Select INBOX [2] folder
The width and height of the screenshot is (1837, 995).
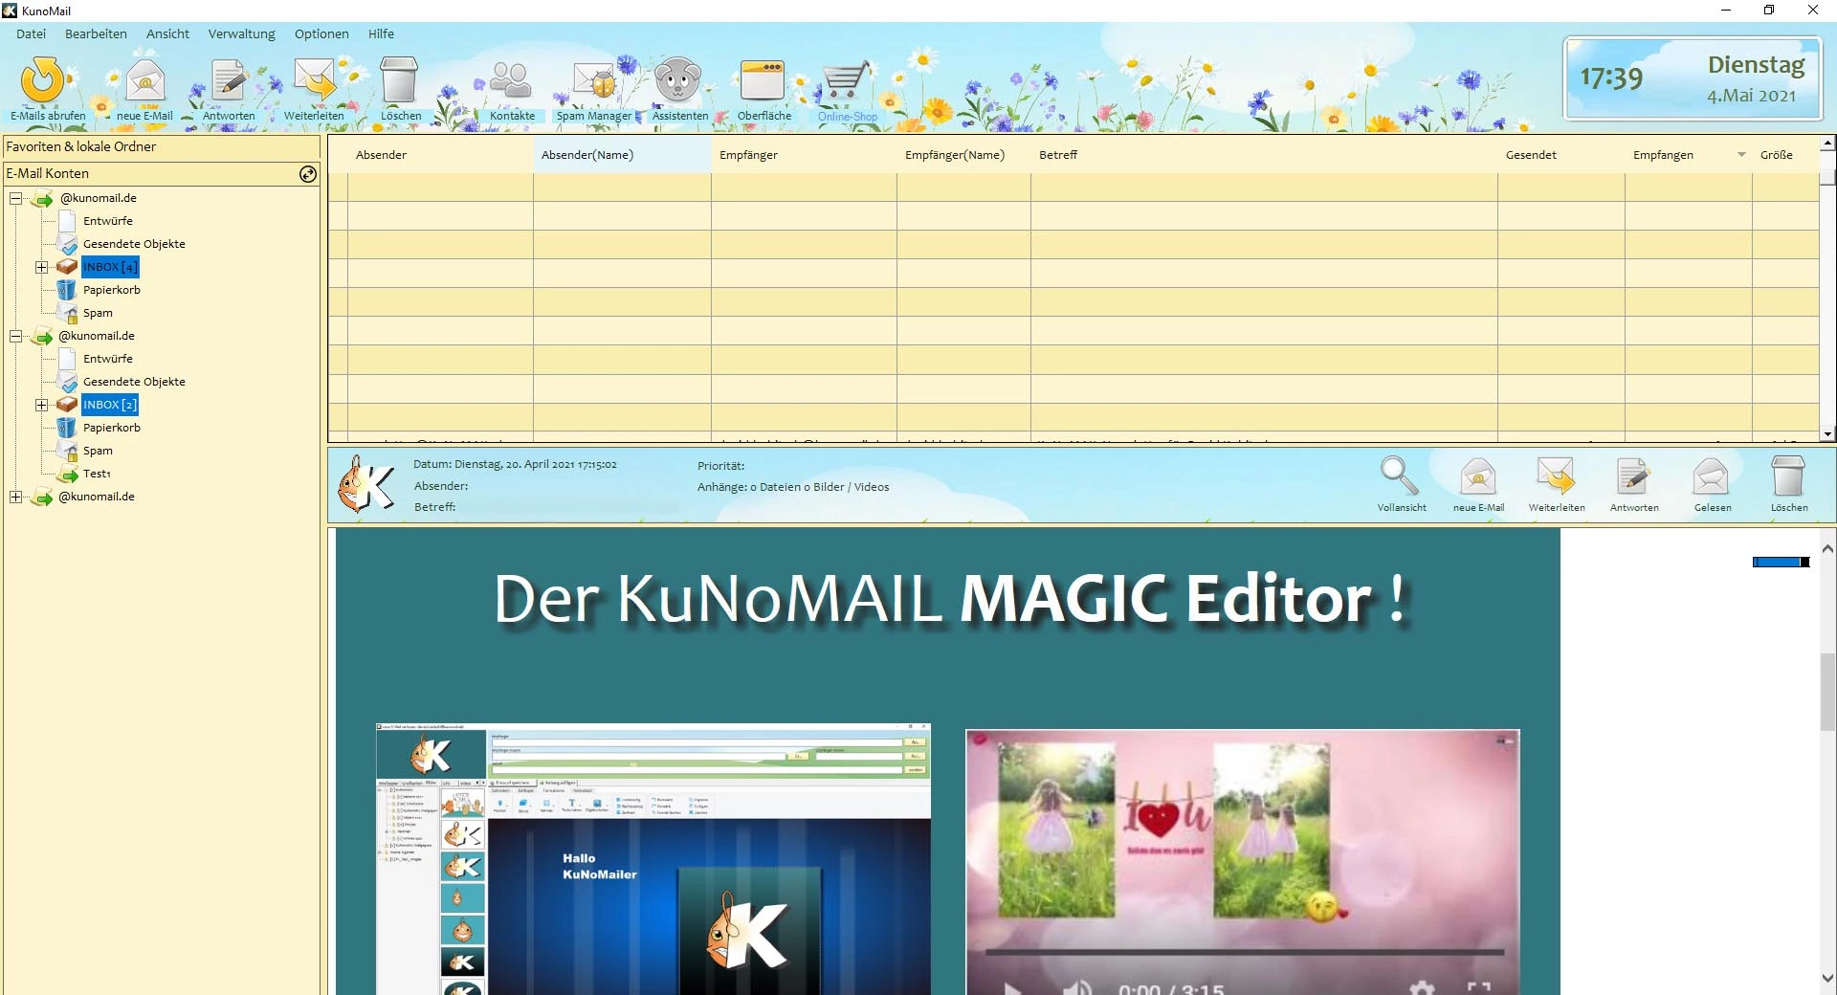click(110, 405)
